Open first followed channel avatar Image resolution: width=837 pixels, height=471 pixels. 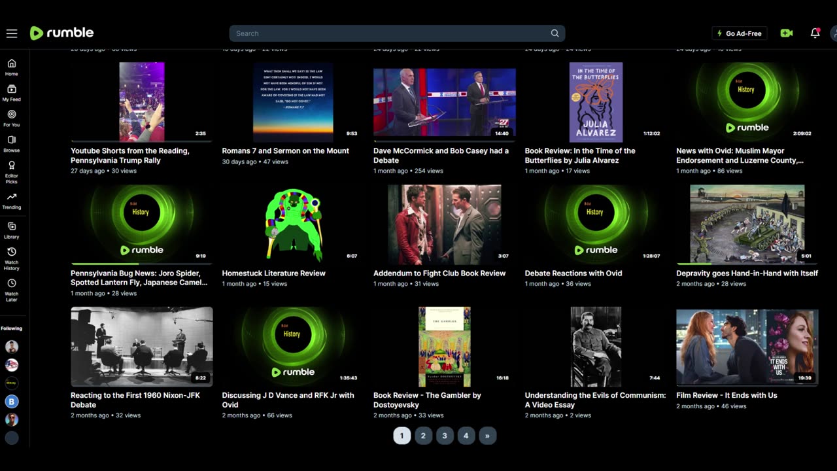pos(12,347)
